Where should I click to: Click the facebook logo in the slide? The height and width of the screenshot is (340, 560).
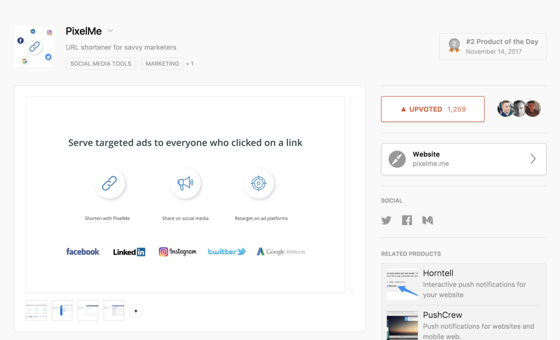click(x=83, y=252)
